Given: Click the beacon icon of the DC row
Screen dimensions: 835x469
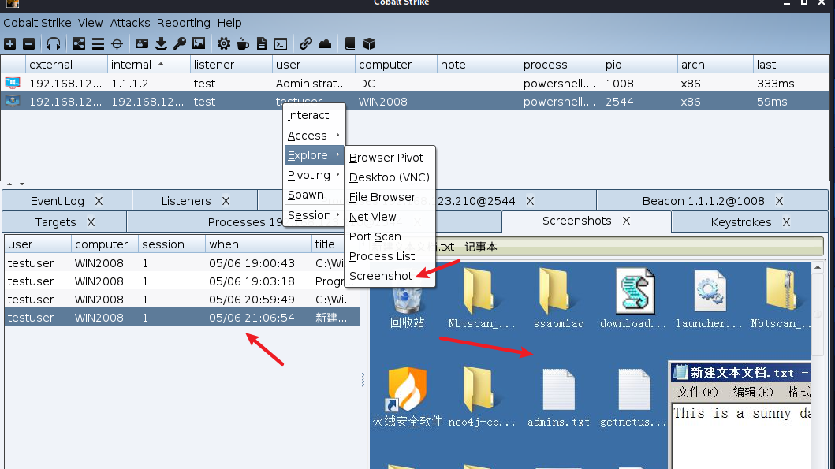Looking at the screenshot, I should (13, 83).
